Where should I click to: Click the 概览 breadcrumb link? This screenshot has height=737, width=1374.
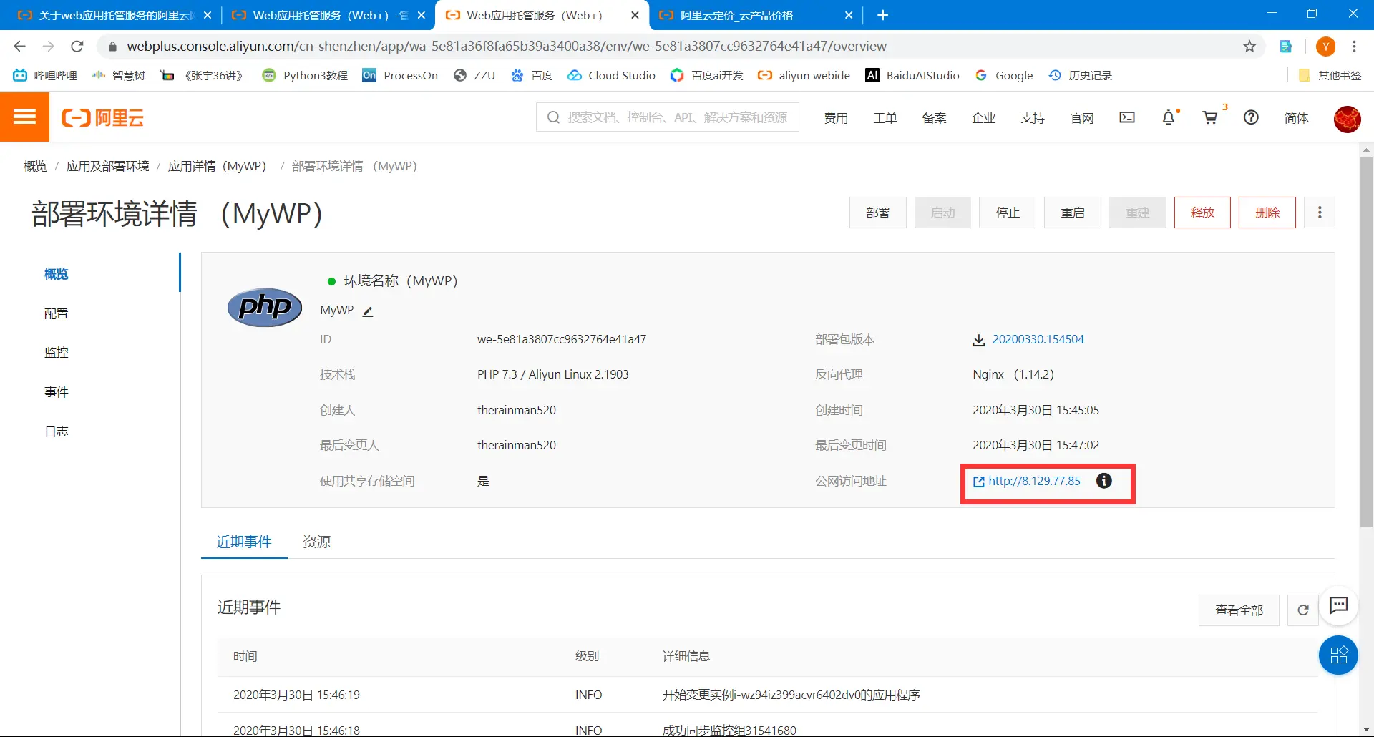point(36,166)
